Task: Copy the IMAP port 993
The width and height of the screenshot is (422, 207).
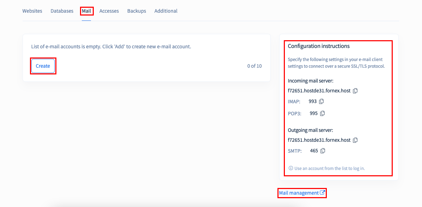Action: point(321,102)
